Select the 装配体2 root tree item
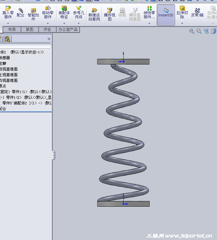 coord(22,52)
